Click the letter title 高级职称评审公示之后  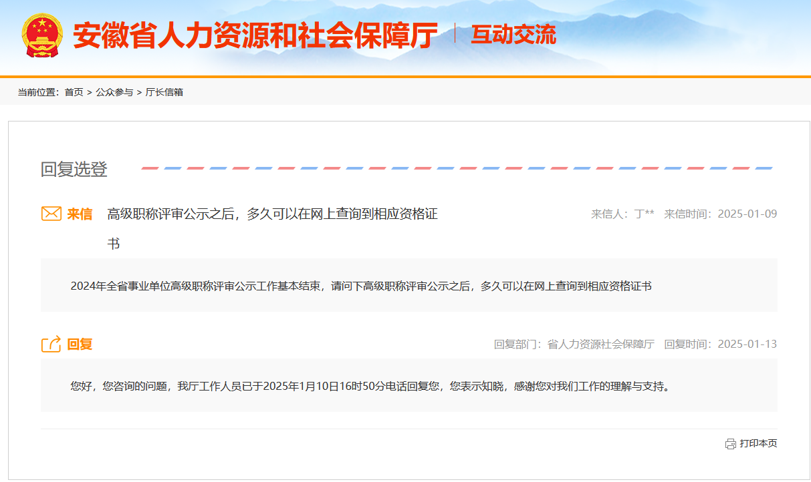pyautogui.click(x=273, y=229)
